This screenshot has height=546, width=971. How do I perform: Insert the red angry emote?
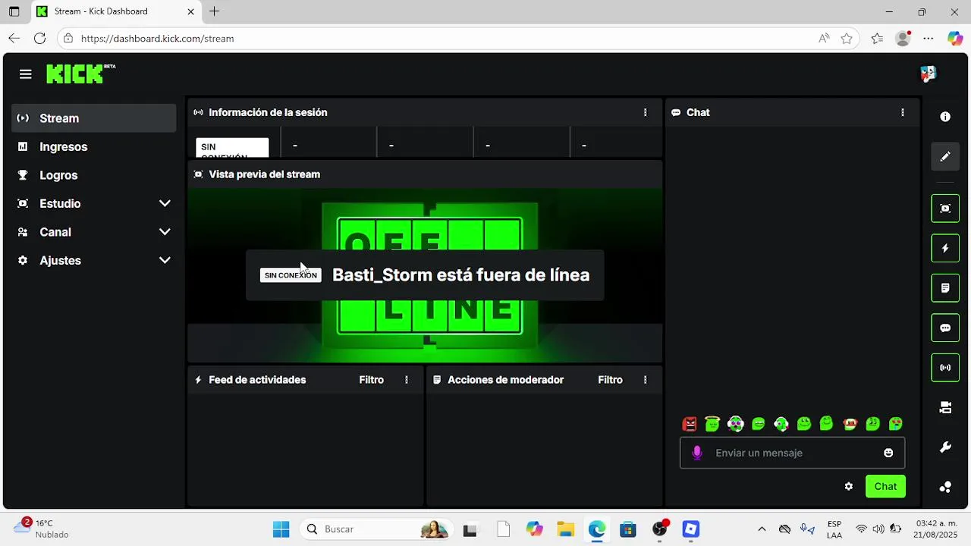[690, 424]
